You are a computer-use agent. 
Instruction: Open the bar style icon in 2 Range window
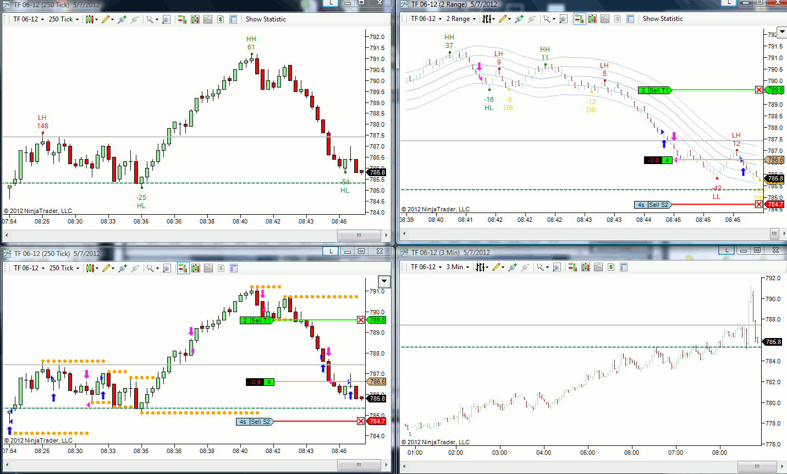(x=489, y=19)
